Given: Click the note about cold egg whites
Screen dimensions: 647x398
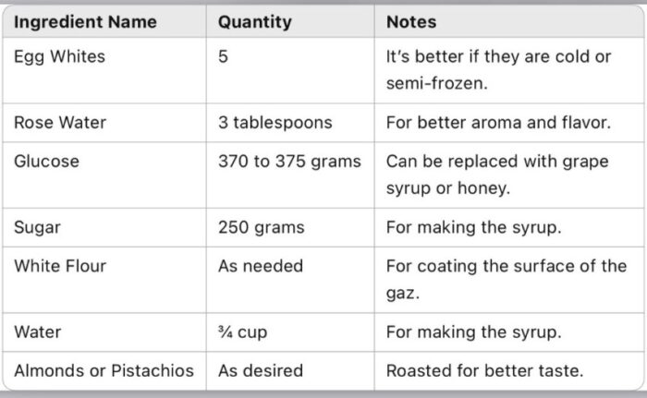Looking at the screenshot, I should point(498,69).
